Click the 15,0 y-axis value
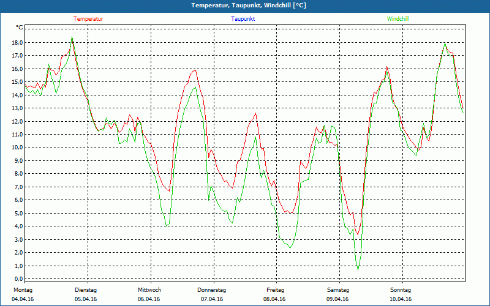The image size is (490, 306). tap(18, 82)
